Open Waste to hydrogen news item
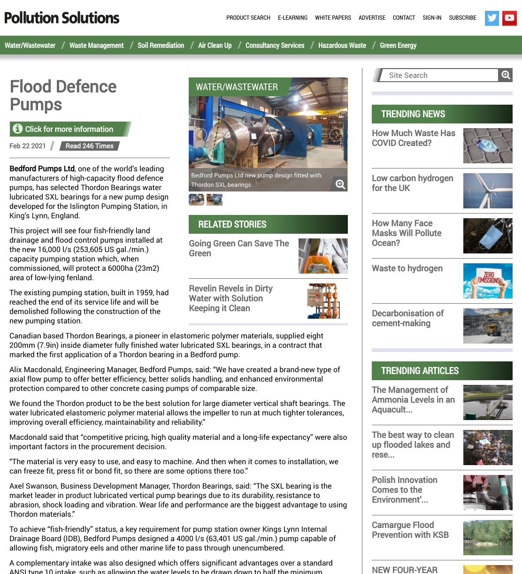This screenshot has height=574, width=522. [x=407, y=268]
